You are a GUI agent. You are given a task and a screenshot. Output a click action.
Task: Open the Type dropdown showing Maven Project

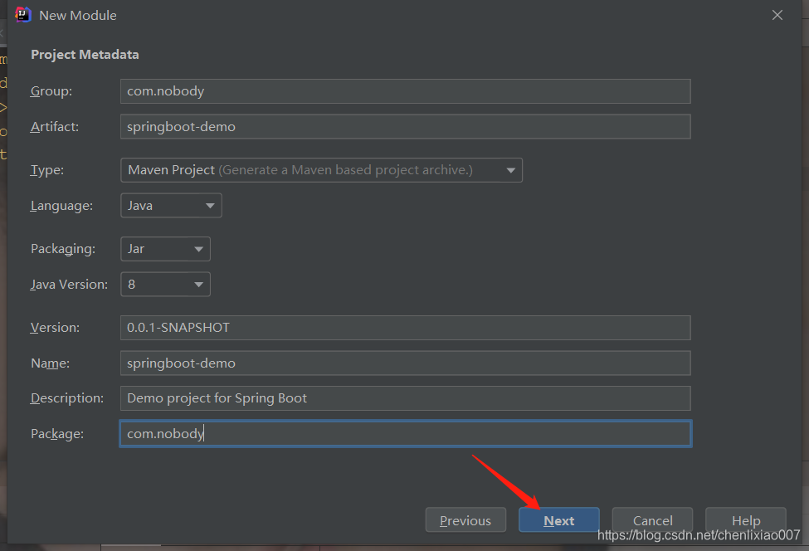click(321, 170)
